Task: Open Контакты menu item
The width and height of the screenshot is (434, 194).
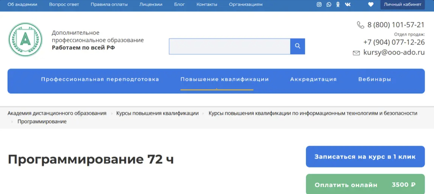Action: [x=207, y=4]
